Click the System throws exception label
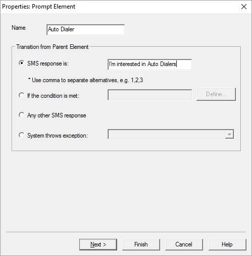The height and width of the screenshot is (256, 252). [58, 136]
